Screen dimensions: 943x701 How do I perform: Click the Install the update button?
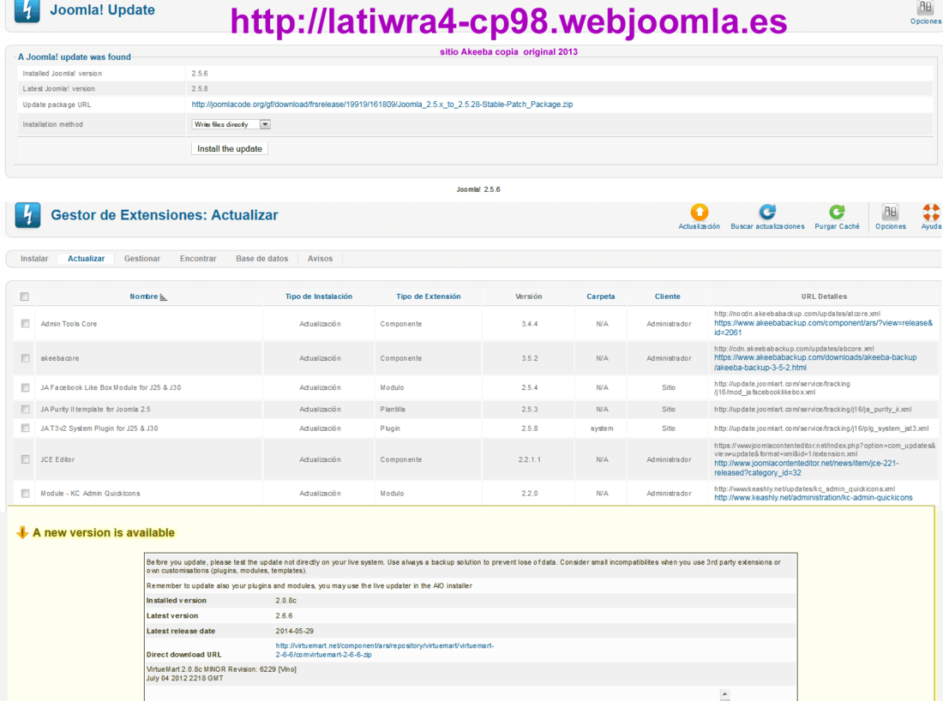pyautogui.click(x=230, y=148)
